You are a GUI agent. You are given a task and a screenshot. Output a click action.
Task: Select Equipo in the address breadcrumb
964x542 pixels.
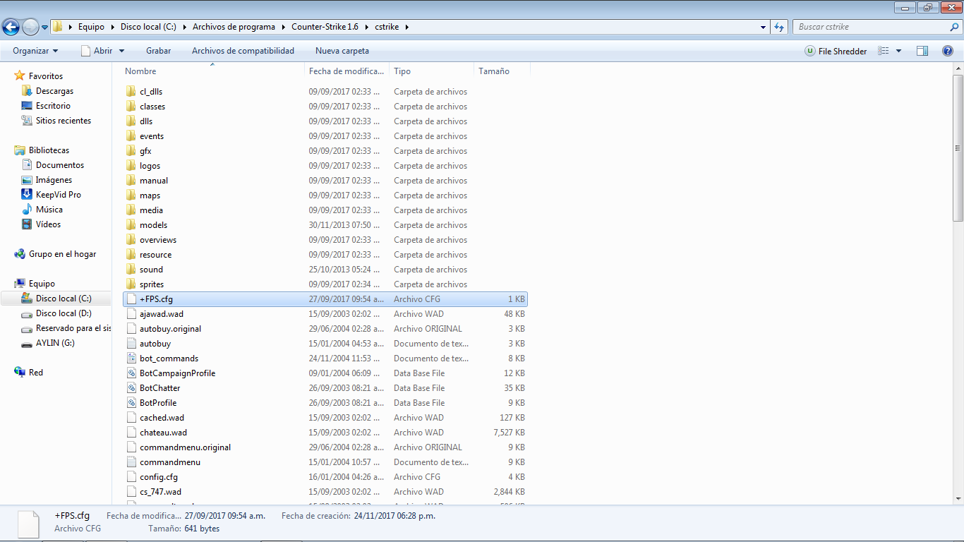click(92, 27)
